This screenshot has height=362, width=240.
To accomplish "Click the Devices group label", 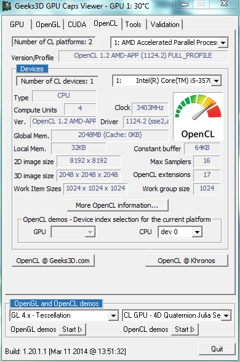I will tap(32, 69).
